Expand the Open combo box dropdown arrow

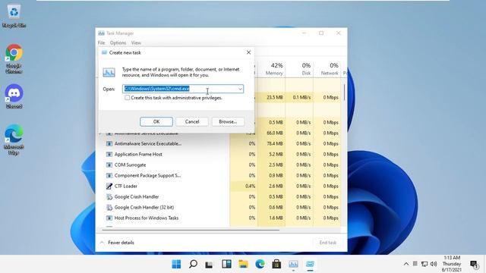pos(240,89)
